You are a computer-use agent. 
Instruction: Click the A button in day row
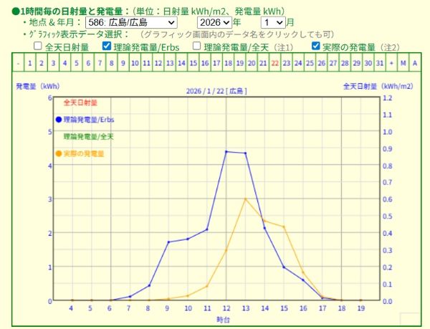coord(415,64)
